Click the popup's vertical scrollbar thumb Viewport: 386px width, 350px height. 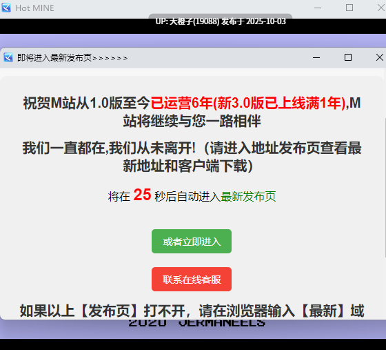[385, 187]
